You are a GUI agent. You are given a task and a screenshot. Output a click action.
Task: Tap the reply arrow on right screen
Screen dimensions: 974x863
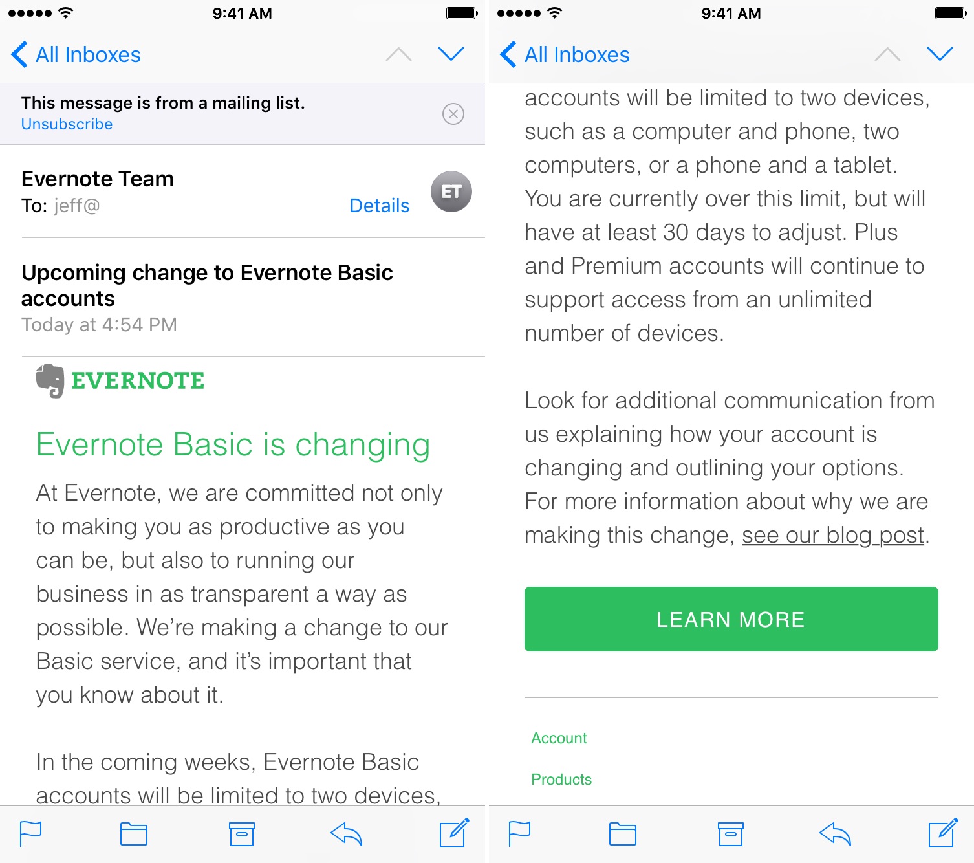pyautogui.click(x=835, y=834)
